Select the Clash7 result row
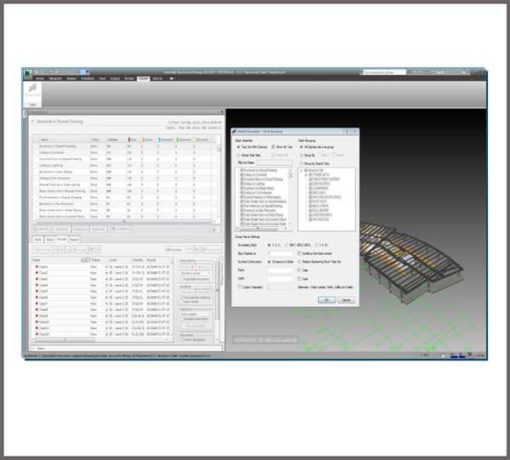The width and height of the screenshot is (510, 460). coord(101,304)
